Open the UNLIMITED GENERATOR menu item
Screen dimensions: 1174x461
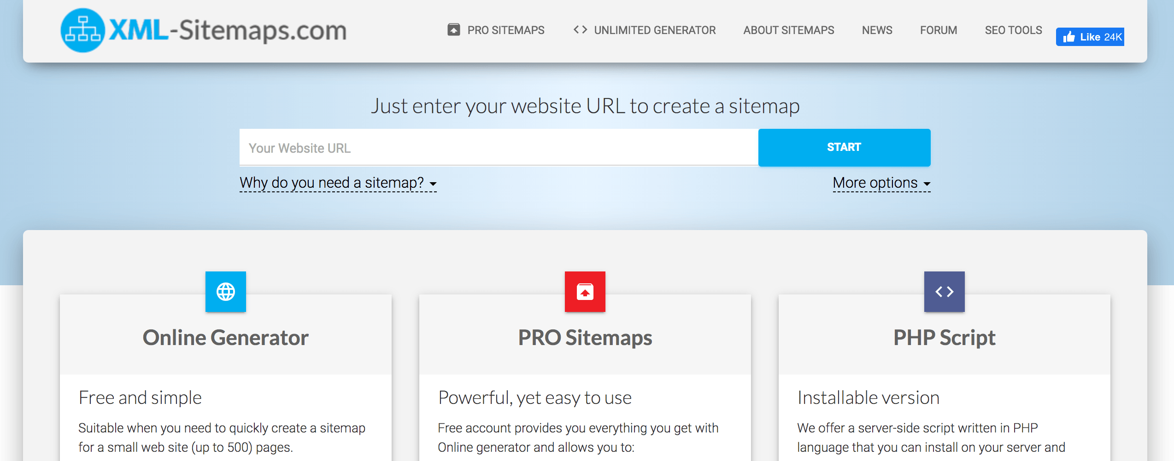coord(655,30)
